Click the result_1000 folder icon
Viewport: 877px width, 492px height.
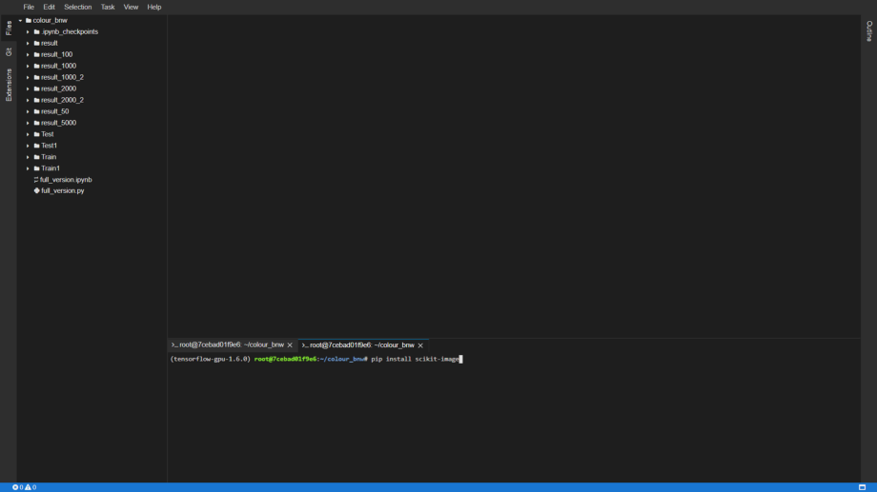[x=37, y=66]
